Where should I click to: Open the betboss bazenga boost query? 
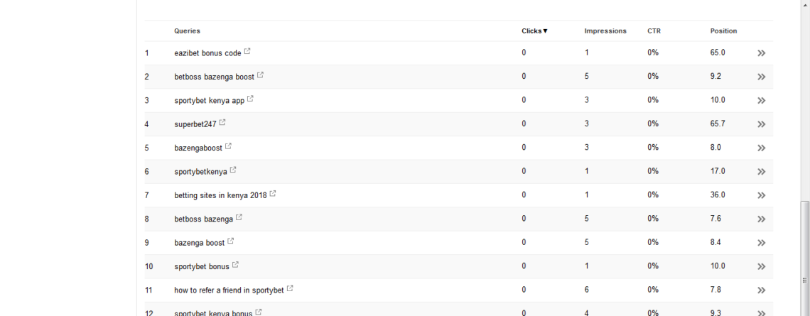coord(215,77)
